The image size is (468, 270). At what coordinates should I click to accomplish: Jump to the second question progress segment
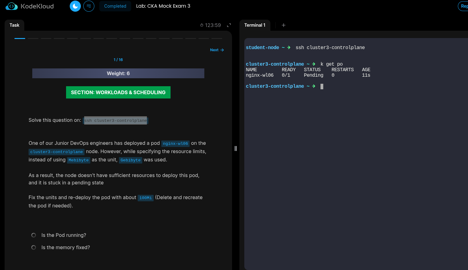33,38
